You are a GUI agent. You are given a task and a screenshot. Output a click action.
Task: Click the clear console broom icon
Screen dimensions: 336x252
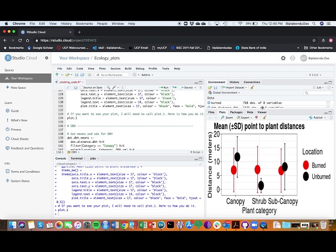pyautogui.click(x=201, y=164)
